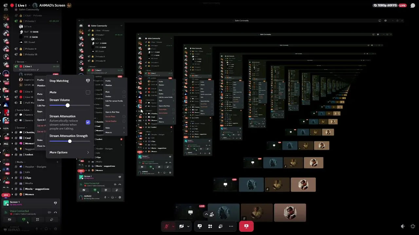Click user AHMAD in Live I channel
The width and height of the screenshot is (419, 235).
28,74
